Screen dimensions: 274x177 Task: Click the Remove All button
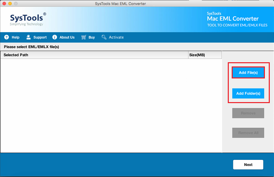coord(248,133)
